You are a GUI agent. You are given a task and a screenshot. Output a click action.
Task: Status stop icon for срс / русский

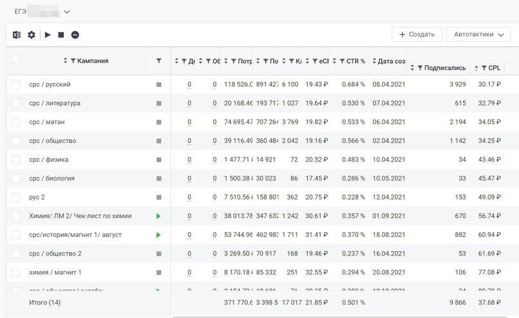159,84
